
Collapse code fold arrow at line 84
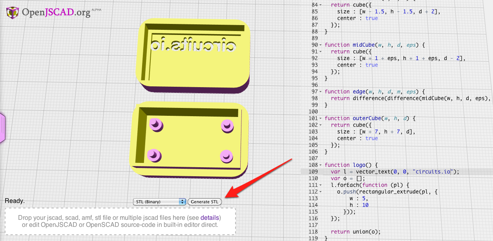pyautogui.click(x=321, y=5)
